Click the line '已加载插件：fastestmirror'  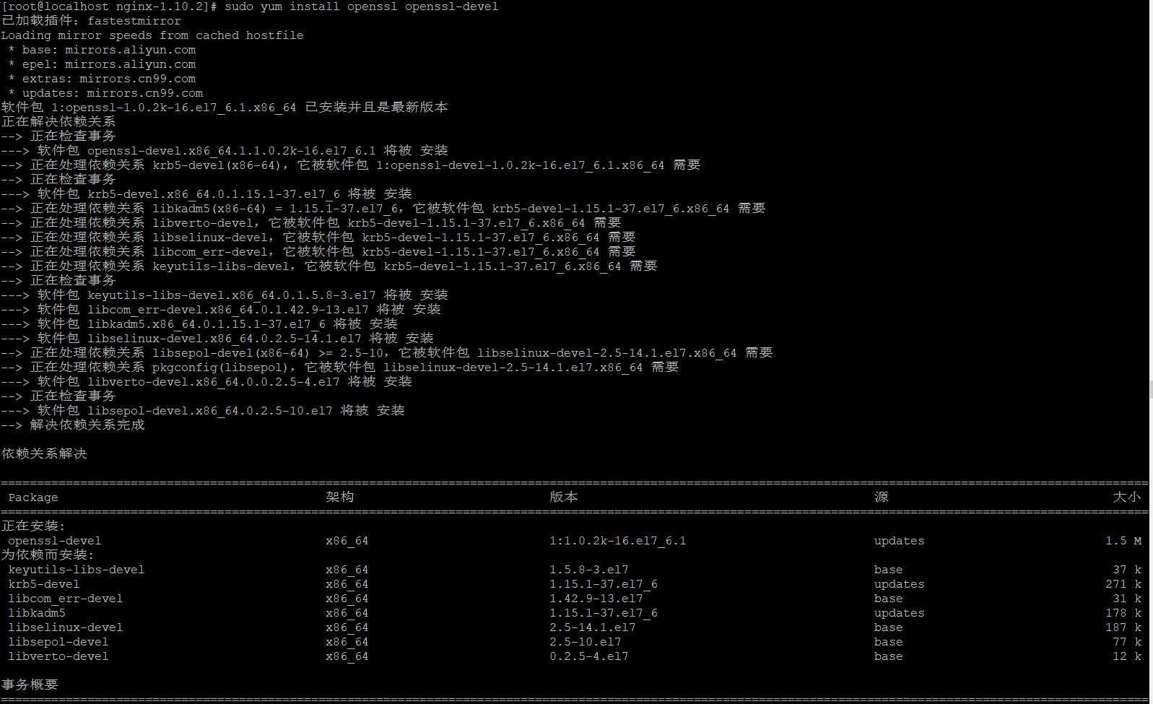tap(91, 21)
